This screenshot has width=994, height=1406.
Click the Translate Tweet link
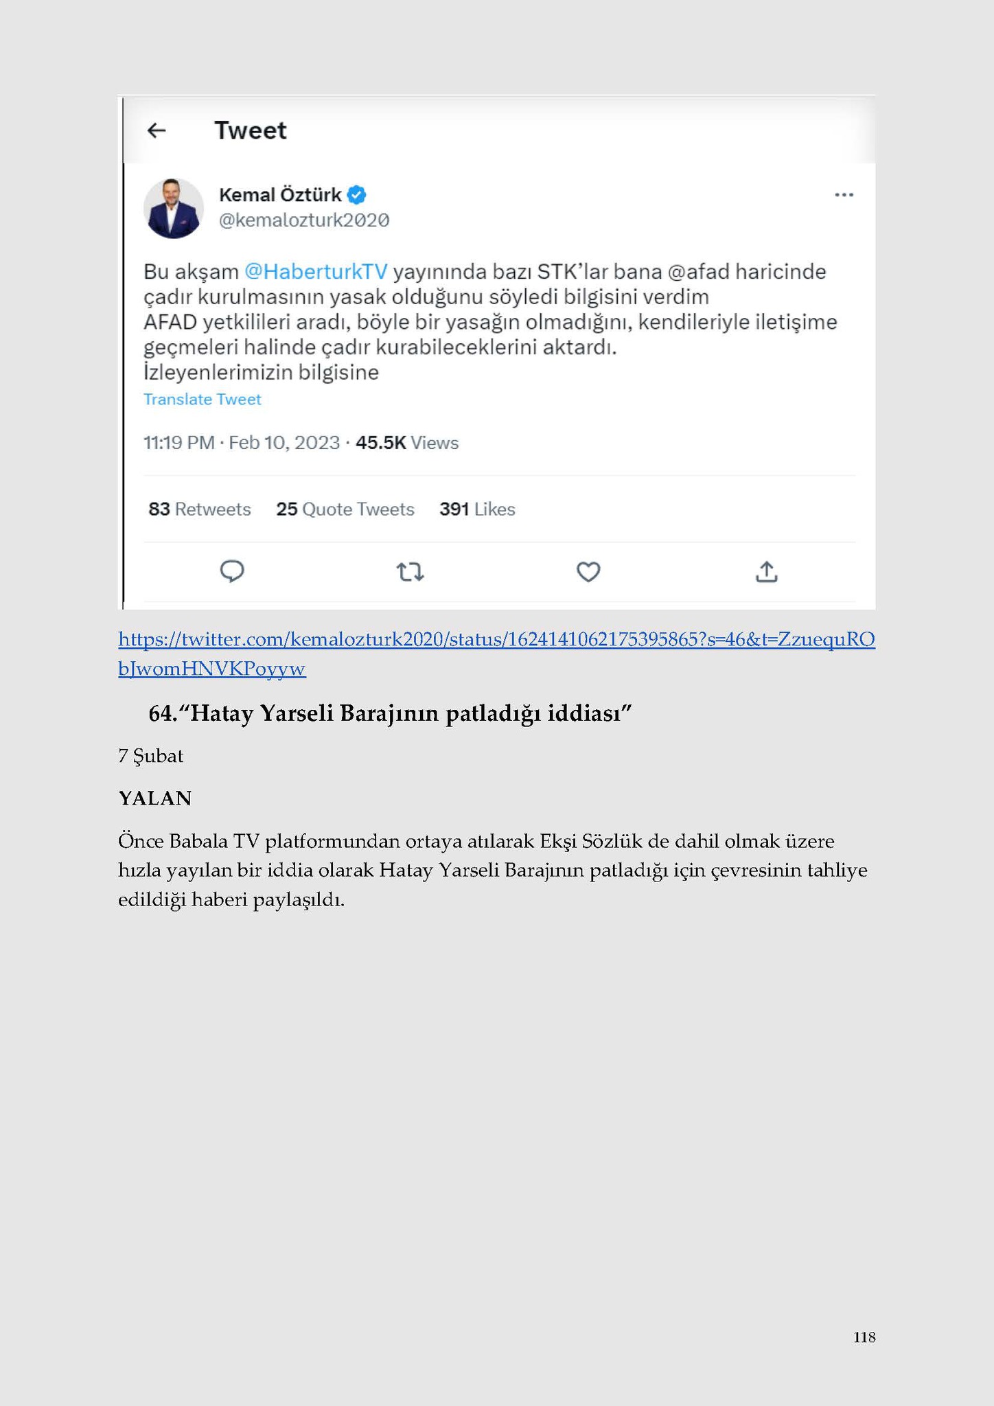point(202,400)
